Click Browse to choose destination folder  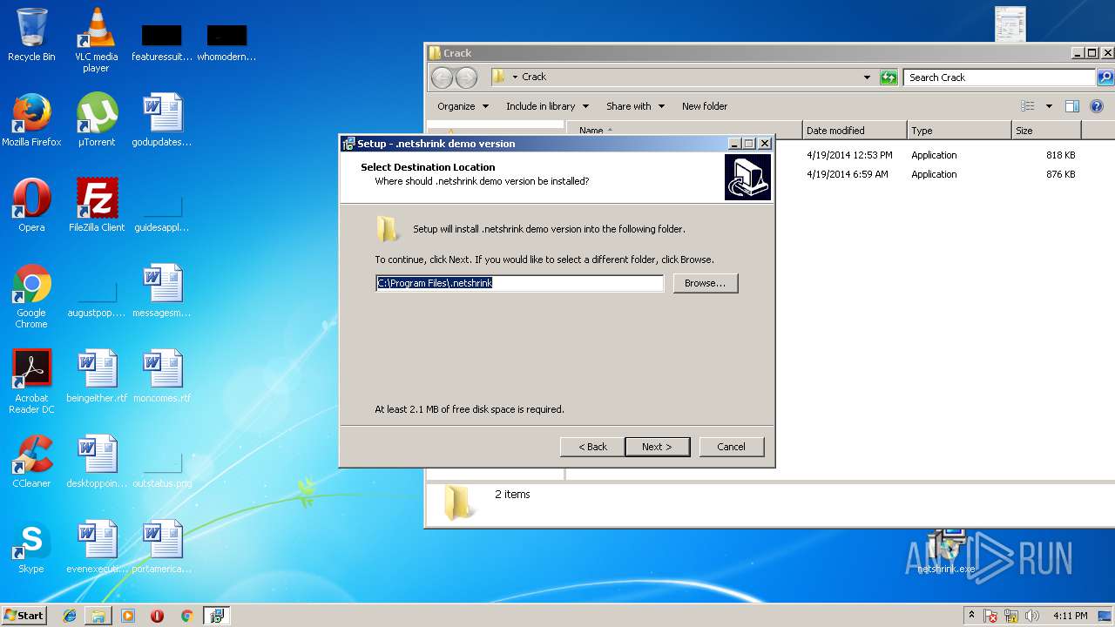click(x=706, y=283)
